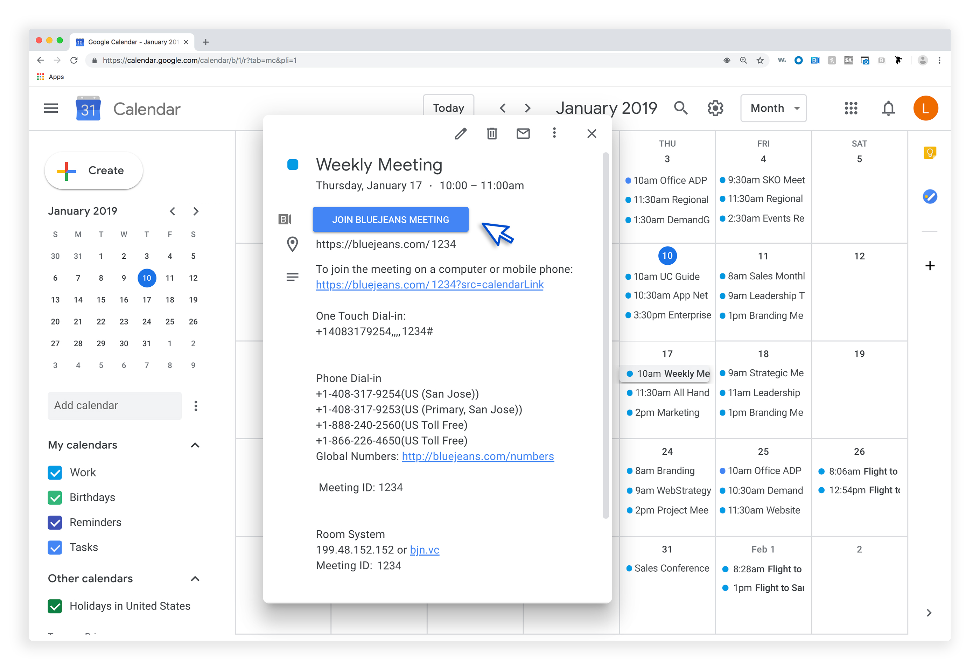
Task: Uncheck the Work calendar
Action: pyautogui.click(x=55, y=473)
